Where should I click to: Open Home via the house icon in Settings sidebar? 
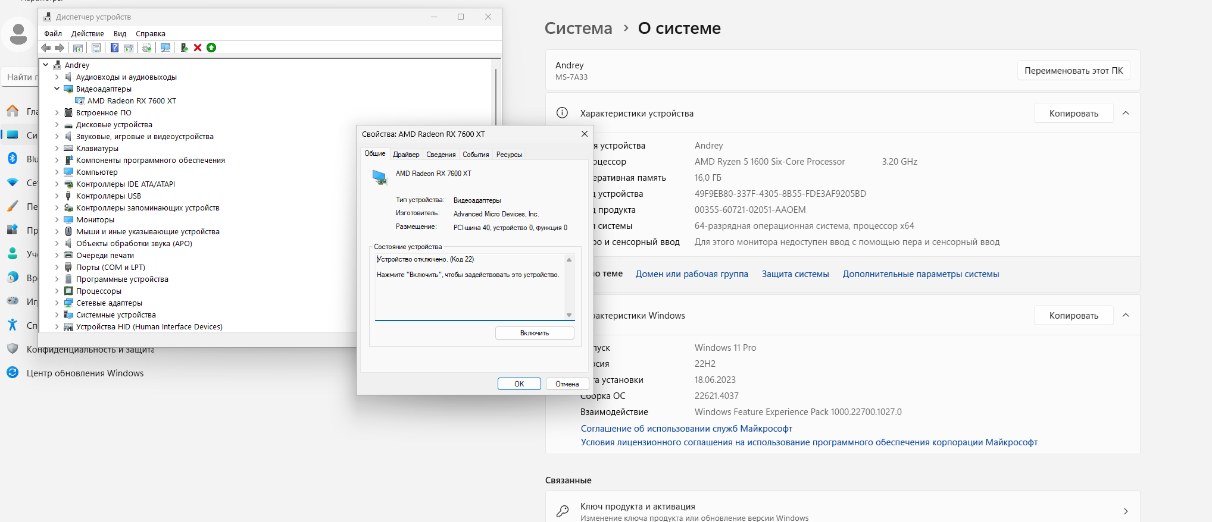click(13, 111)
